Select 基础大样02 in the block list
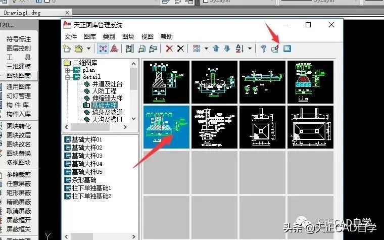 click(x=87, y=148)
